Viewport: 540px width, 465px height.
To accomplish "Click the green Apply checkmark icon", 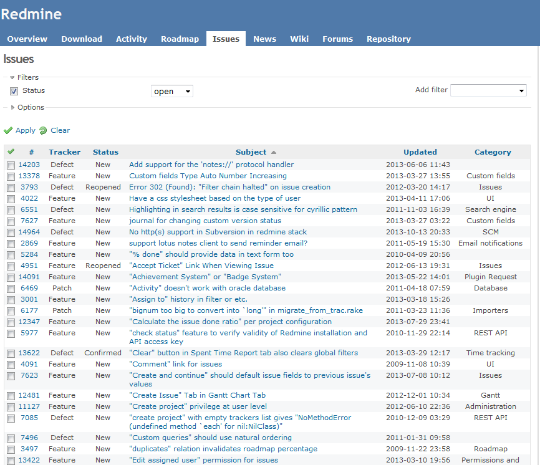I will [x=8, y=130].
